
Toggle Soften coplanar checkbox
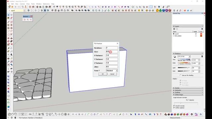tap(174, 108)
